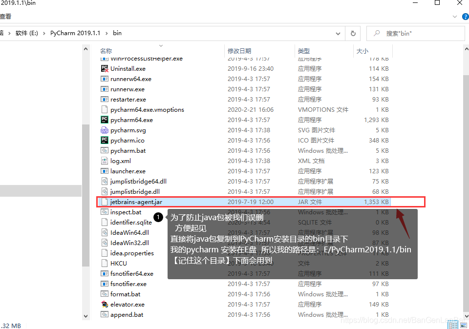Select the fsnotifier64.exe file name

point(131,274)
